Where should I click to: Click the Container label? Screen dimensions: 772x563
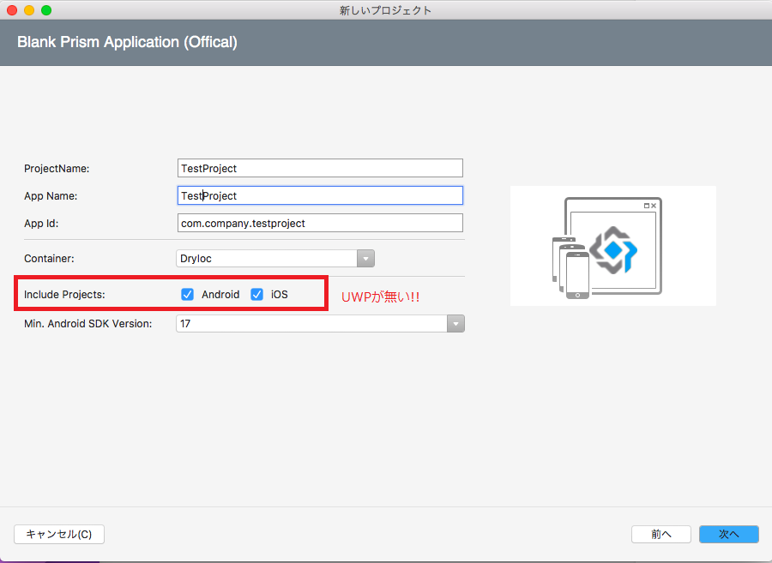(x=49, y=259)
